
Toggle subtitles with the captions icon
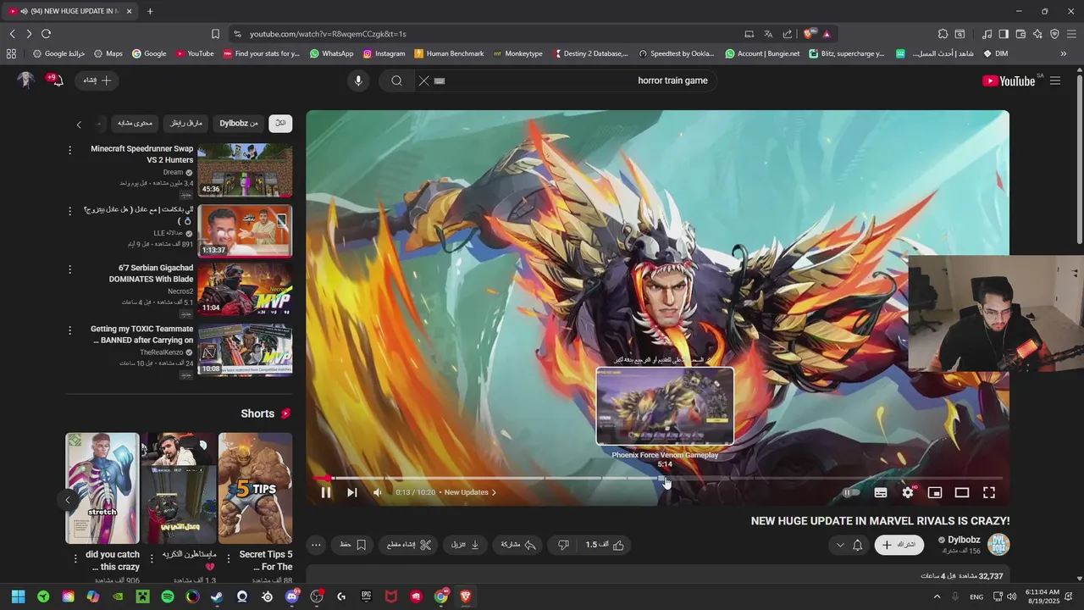(x=881, y=492)
